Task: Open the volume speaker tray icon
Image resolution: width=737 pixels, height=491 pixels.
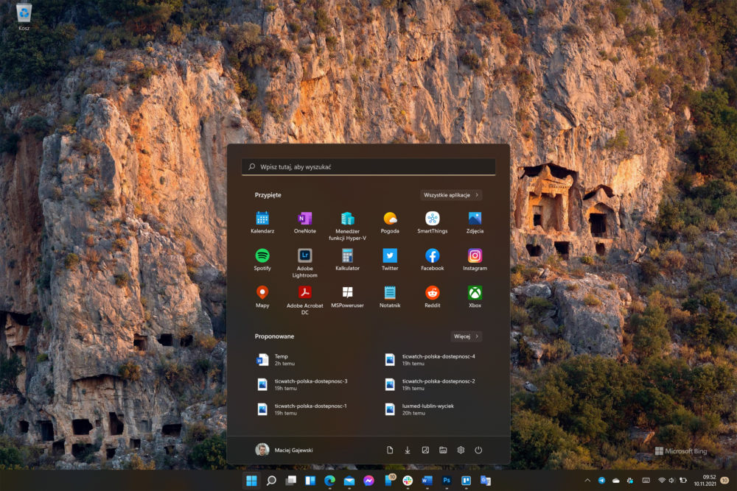Action: click(x=671, y=480)
